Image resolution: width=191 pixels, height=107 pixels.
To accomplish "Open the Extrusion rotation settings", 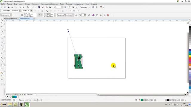I will (89, 15).
